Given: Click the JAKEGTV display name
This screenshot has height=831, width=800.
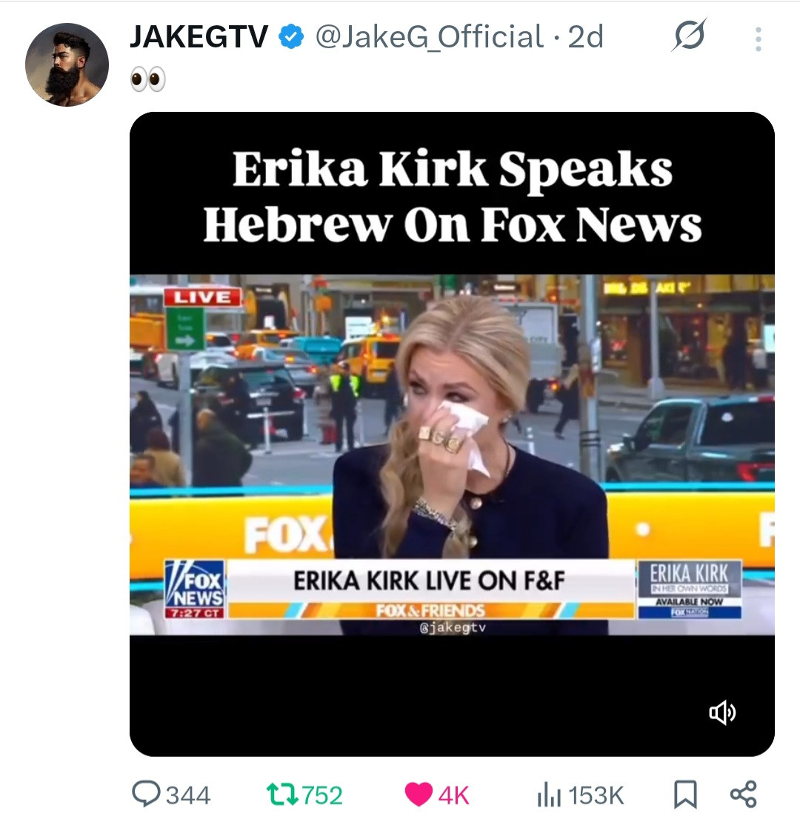Looking at the screenshot, I should point(199,36).
